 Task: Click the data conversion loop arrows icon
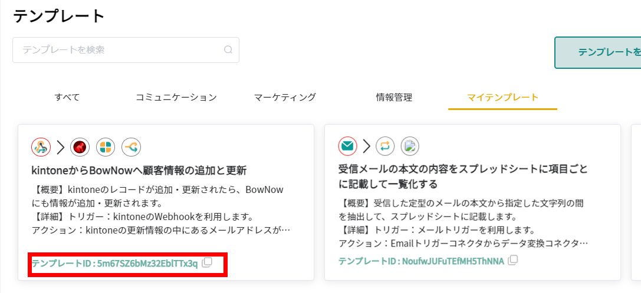tap(384, 145)
